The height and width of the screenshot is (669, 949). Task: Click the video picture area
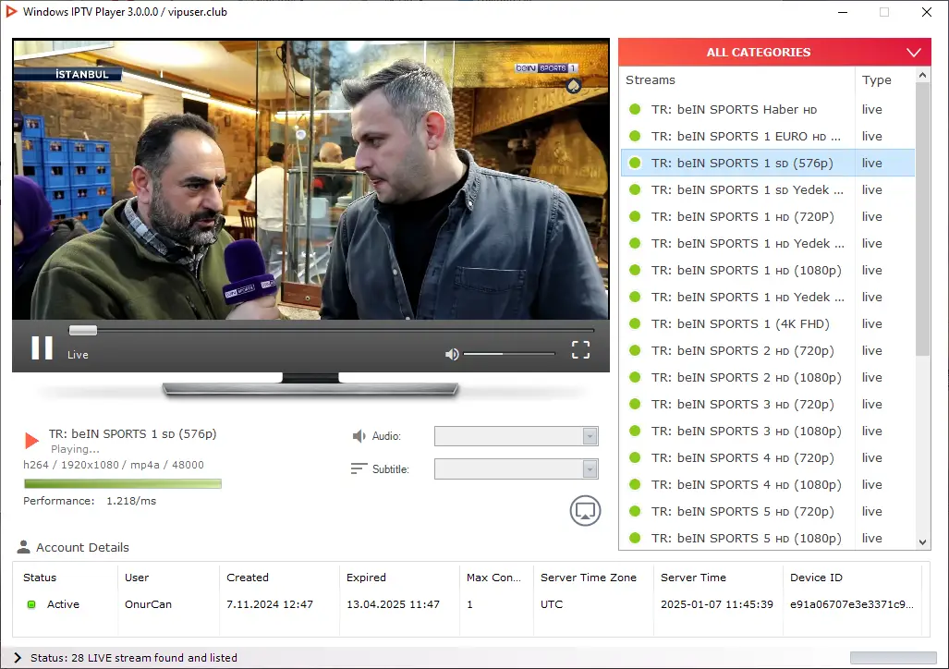pyautogui.click(x=310, y=180)
